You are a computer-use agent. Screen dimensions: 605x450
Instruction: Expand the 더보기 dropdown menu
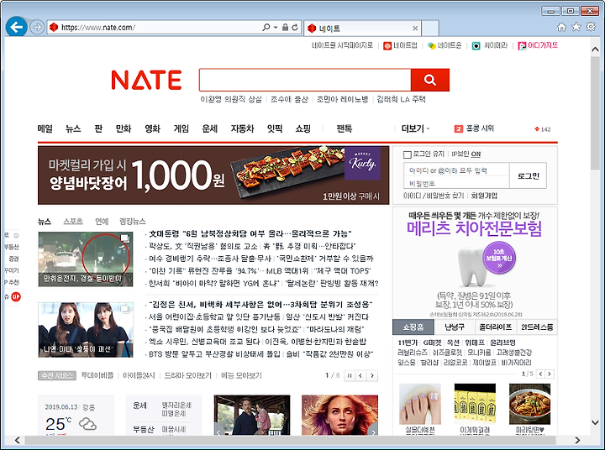click(415, 128)
